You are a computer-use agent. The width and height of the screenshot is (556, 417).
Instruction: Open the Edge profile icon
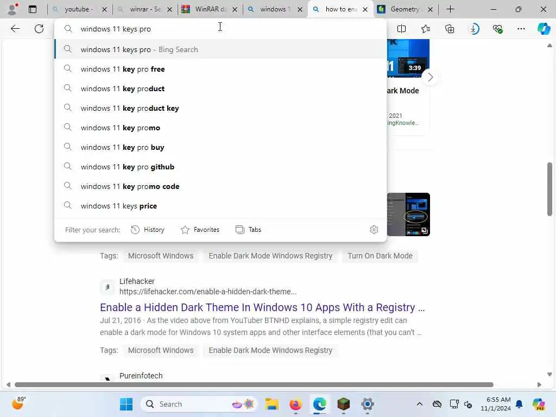coord(12,9)
